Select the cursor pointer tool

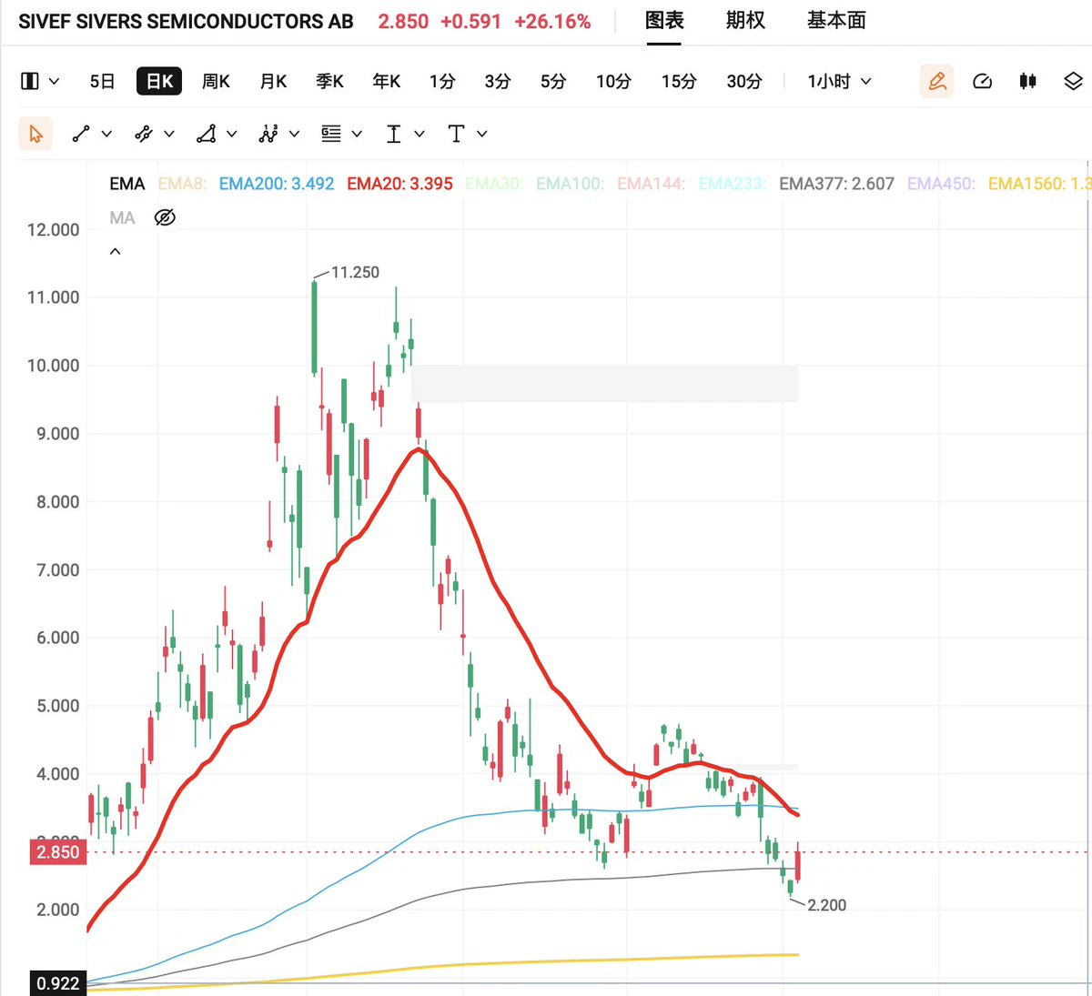point(35,134)
